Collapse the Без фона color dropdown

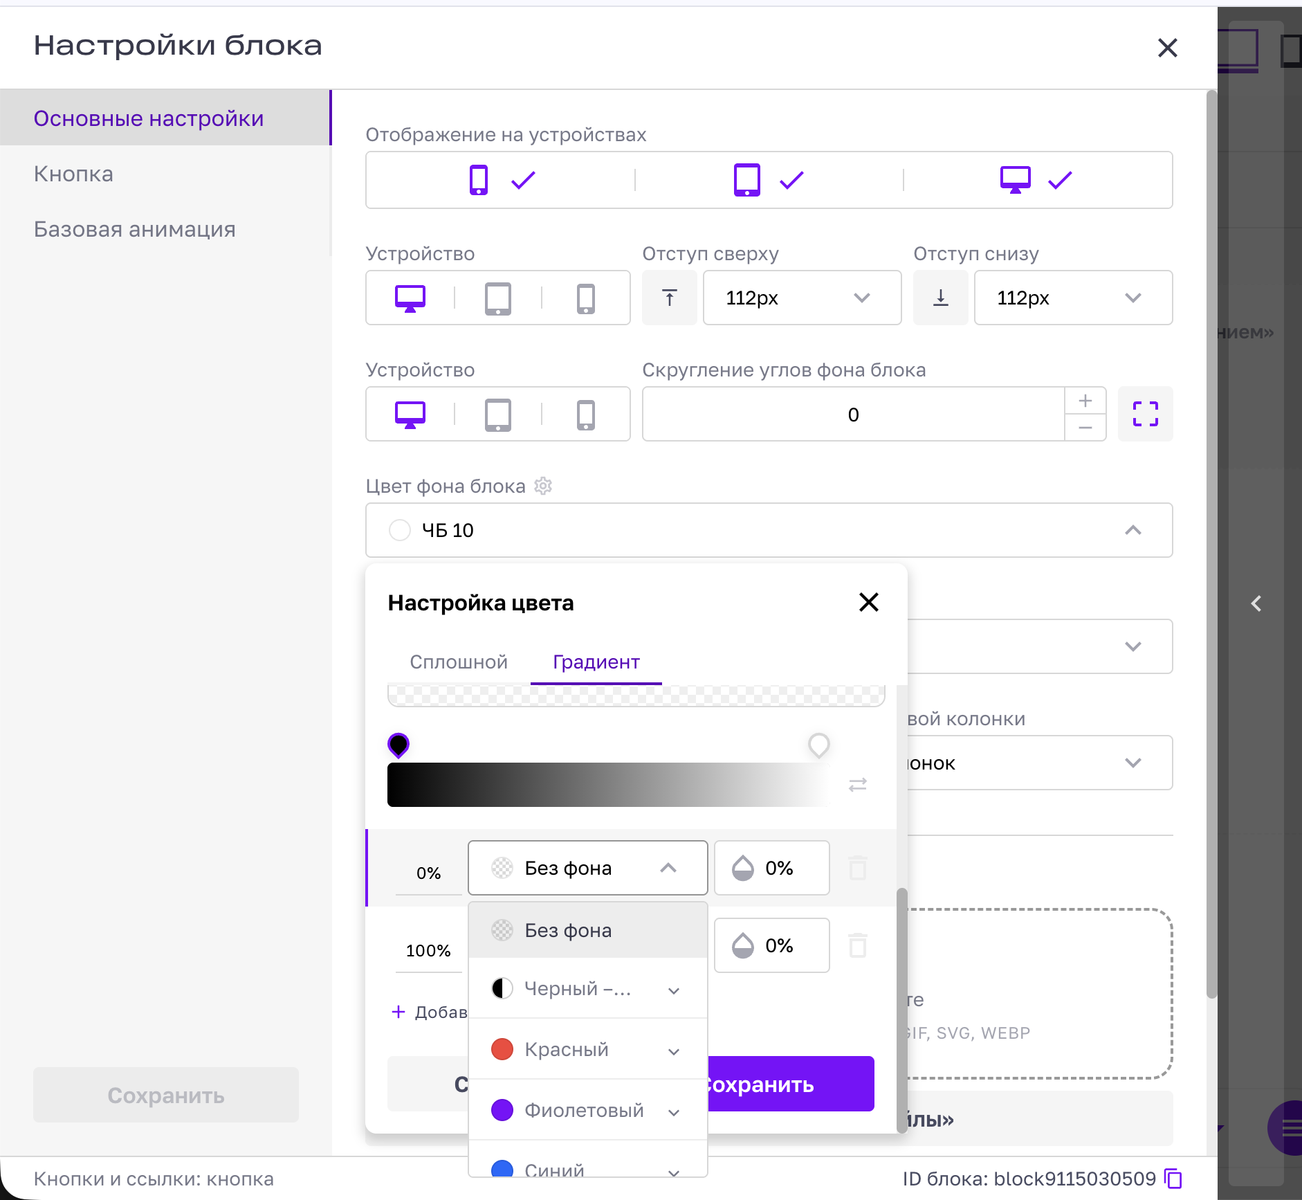[x=668, y=868]
